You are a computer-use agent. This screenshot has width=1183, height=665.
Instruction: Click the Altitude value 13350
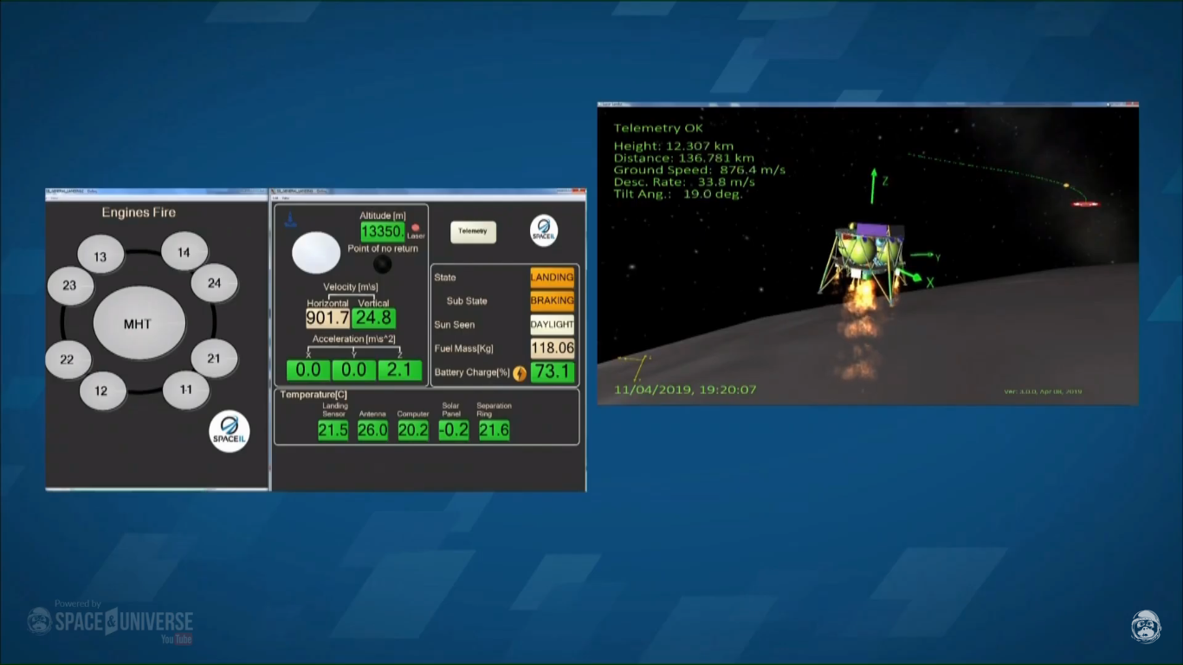pyautogui.click(x=383, y=231)
